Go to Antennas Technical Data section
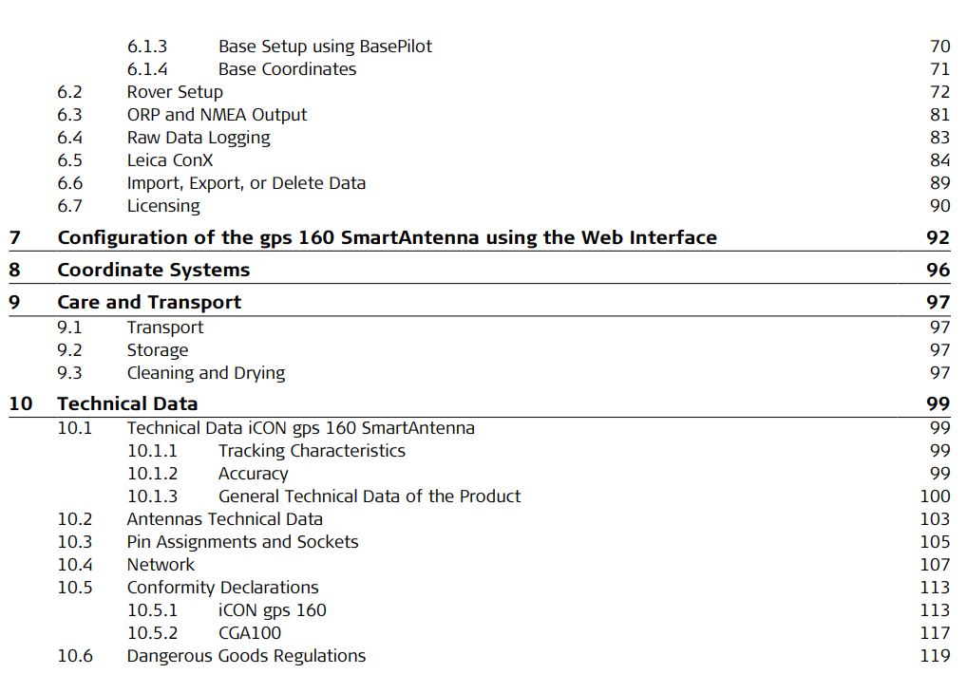 pos(224,519)
